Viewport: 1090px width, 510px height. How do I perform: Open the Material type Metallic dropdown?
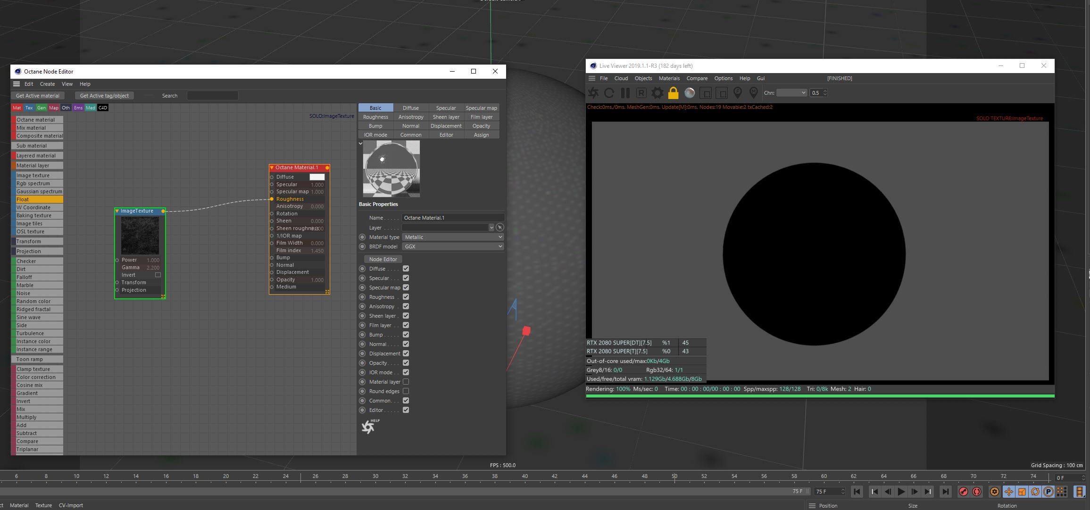452,237
